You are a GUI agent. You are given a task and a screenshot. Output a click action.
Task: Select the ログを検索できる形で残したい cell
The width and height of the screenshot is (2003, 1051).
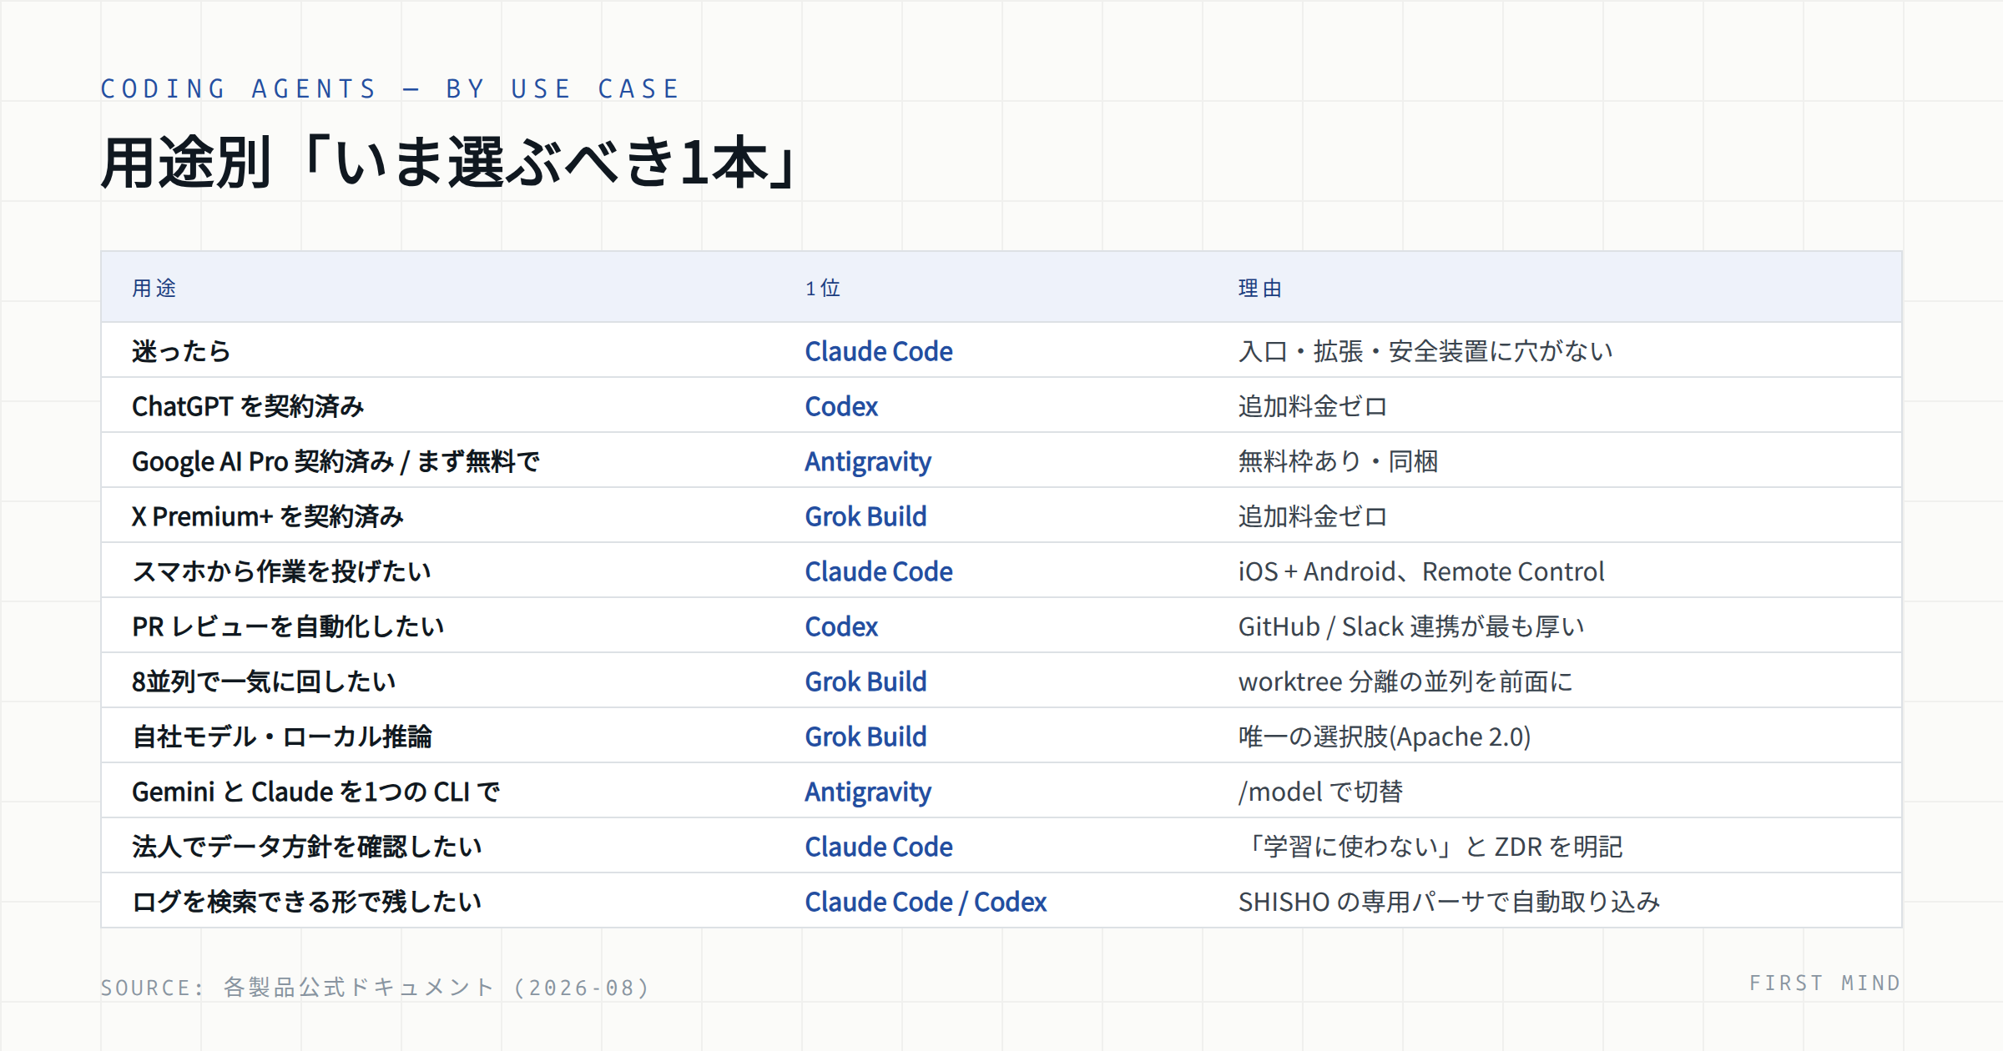click(307, 902)
